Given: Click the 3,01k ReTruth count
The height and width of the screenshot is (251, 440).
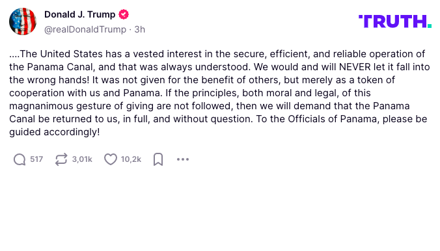Looking at the screenshot, I should click(x=82, y=159).
